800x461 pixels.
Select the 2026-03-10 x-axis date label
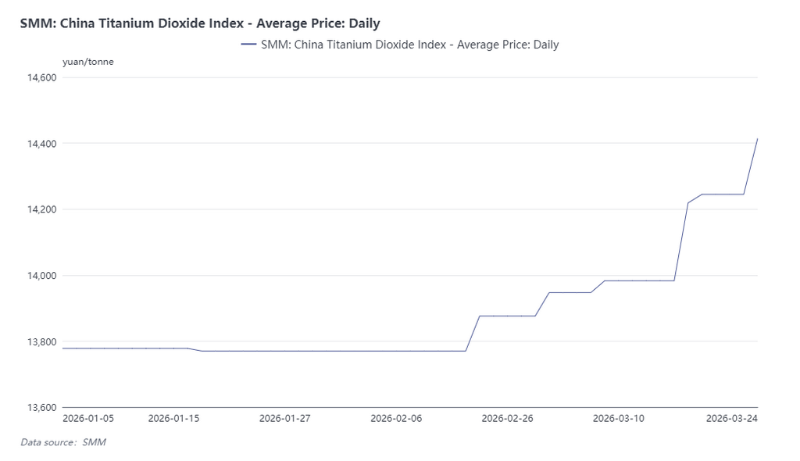(619, 418)
